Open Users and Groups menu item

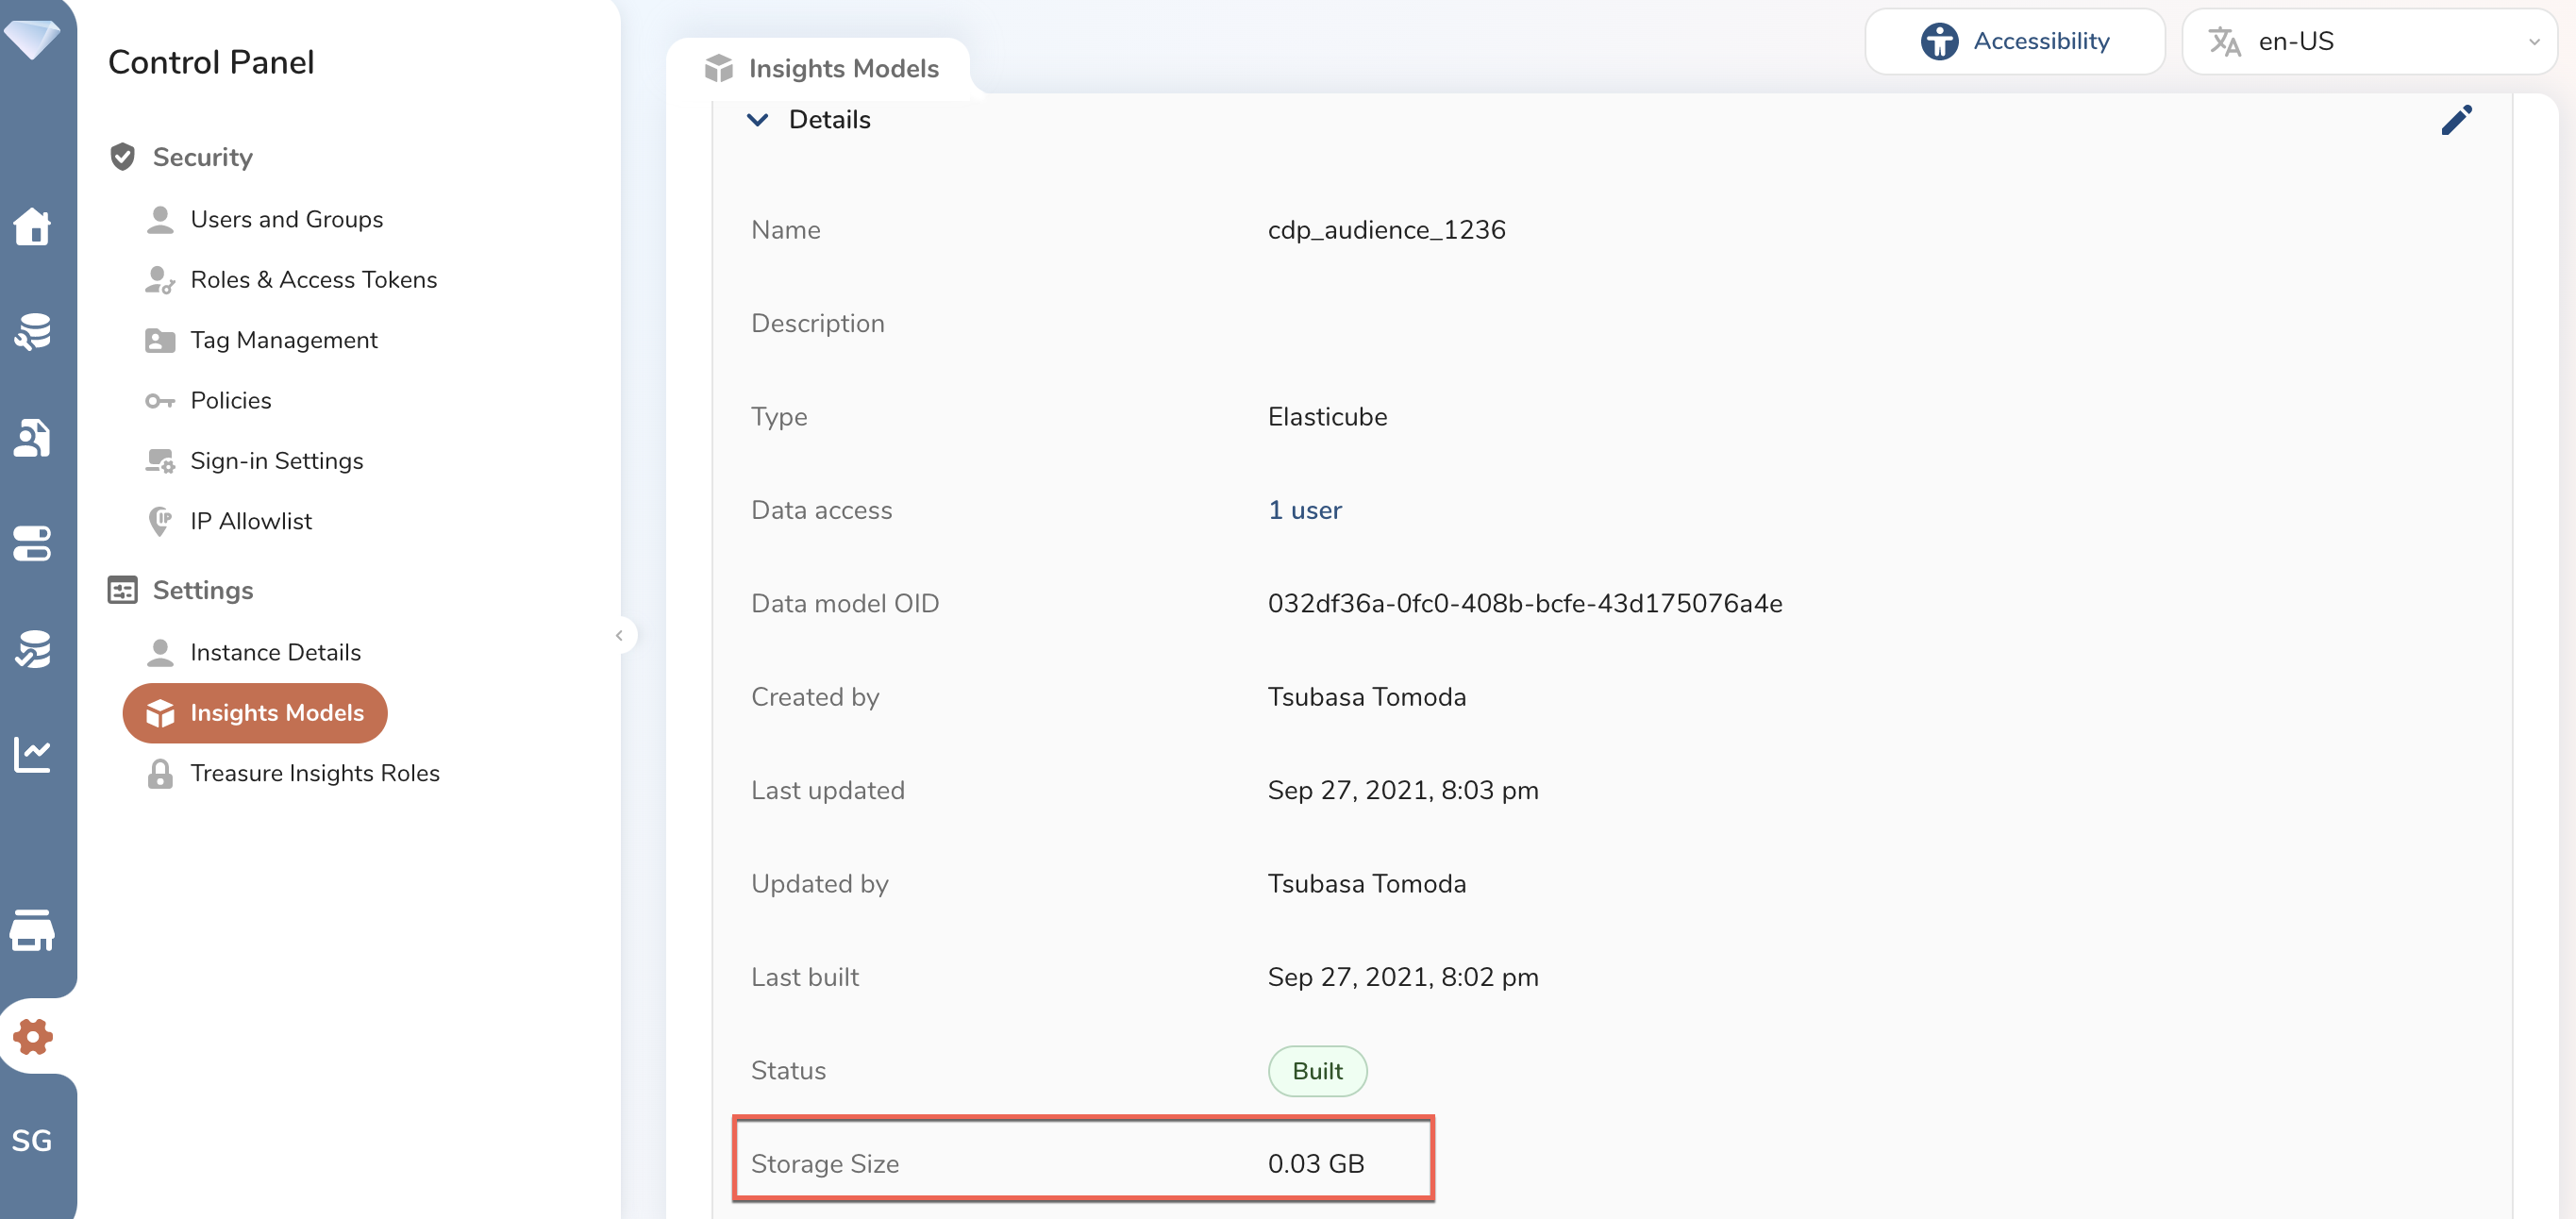[286, 219]
